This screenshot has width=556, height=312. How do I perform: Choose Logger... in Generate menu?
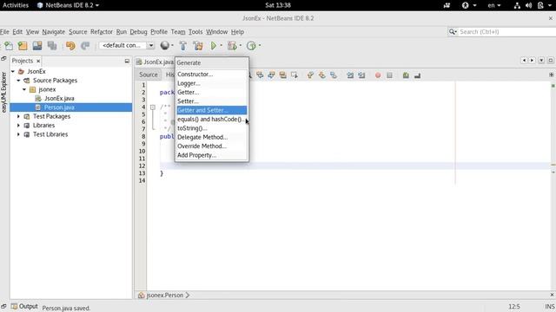(212, 83)
